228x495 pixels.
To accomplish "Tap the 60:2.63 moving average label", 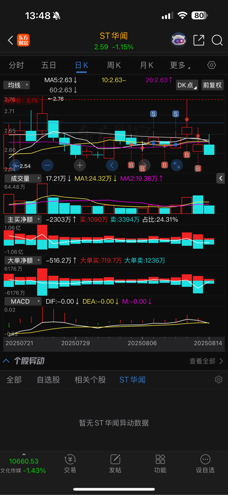I will tap(63, 90).
